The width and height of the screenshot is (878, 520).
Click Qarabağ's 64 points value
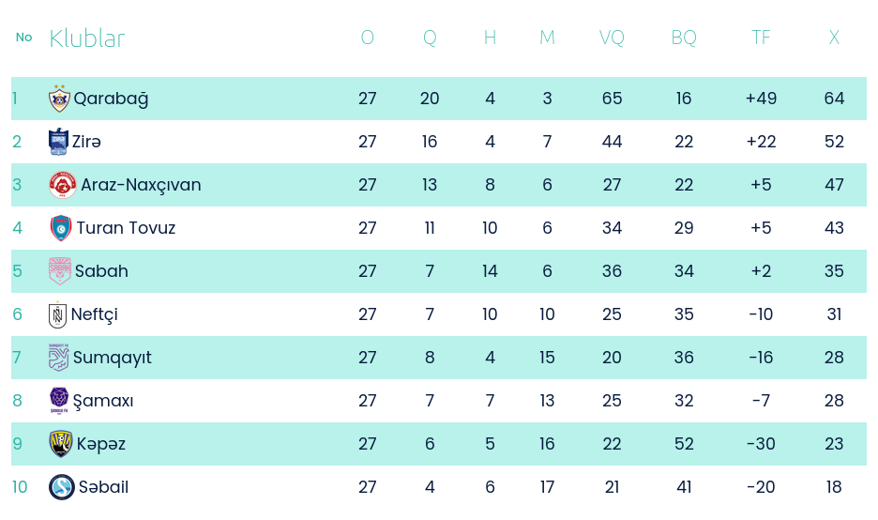pyautogui.click(x=834, y=99)
